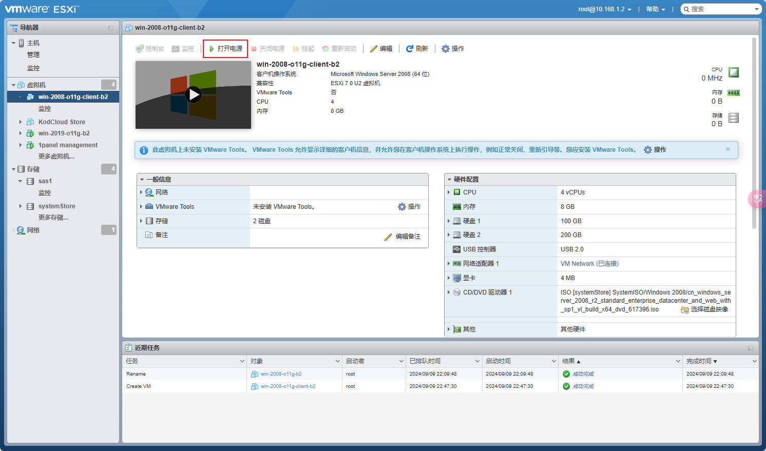Click the 监控 monitor toolbar button
The image size is (766, 451).
coord(183,49)
